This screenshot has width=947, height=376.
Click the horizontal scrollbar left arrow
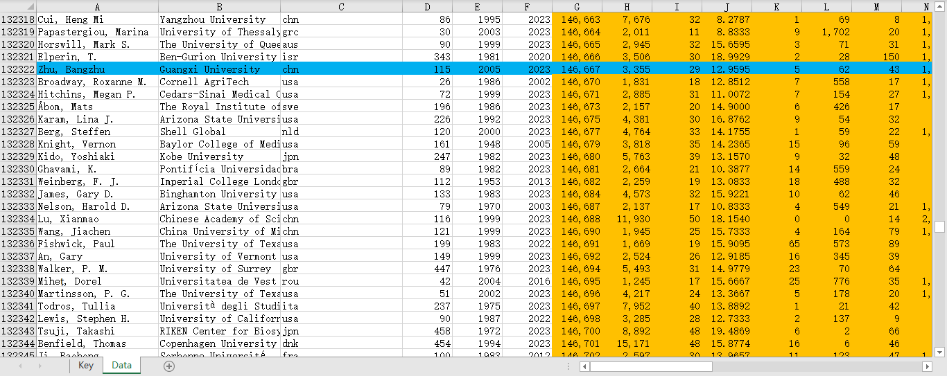point(584,366)
